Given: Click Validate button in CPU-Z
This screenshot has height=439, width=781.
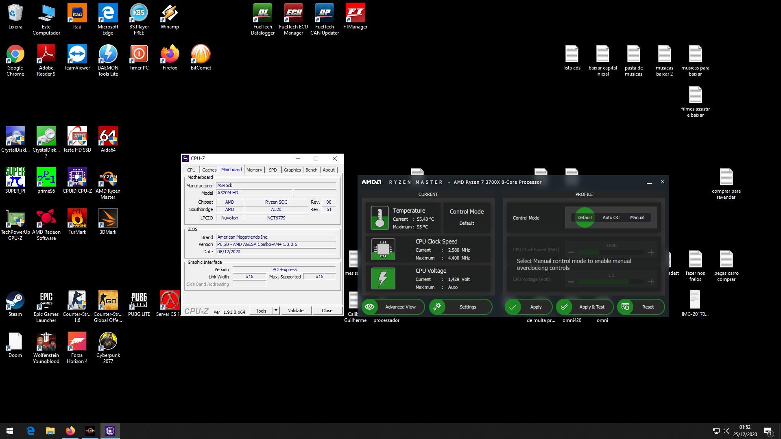Looking at the screenshot, I should tap(296, 311).
